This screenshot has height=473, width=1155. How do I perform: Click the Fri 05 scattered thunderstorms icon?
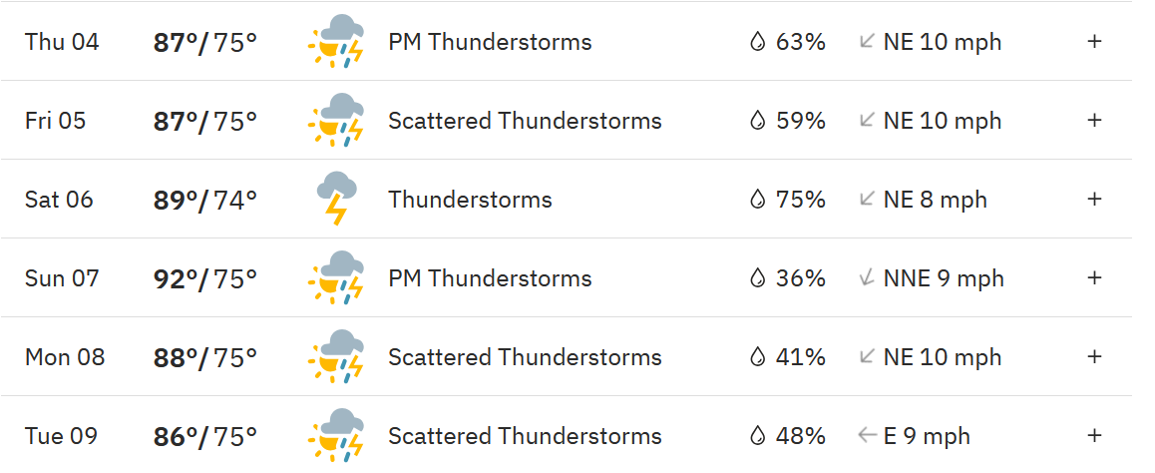coord(337,121)
